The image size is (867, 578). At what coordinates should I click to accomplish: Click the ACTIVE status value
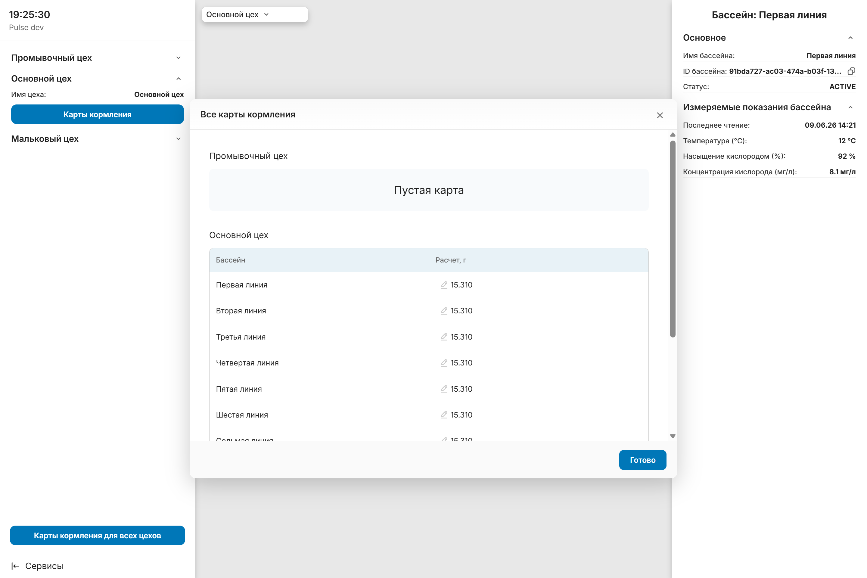tap(842, 87)
